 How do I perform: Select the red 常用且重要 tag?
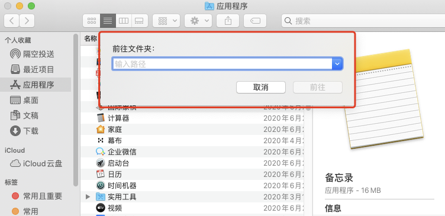click(36, 196)
